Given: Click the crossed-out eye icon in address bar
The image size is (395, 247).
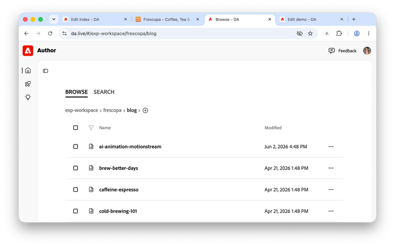Looking at the screenshot, I should click(299, 34).
